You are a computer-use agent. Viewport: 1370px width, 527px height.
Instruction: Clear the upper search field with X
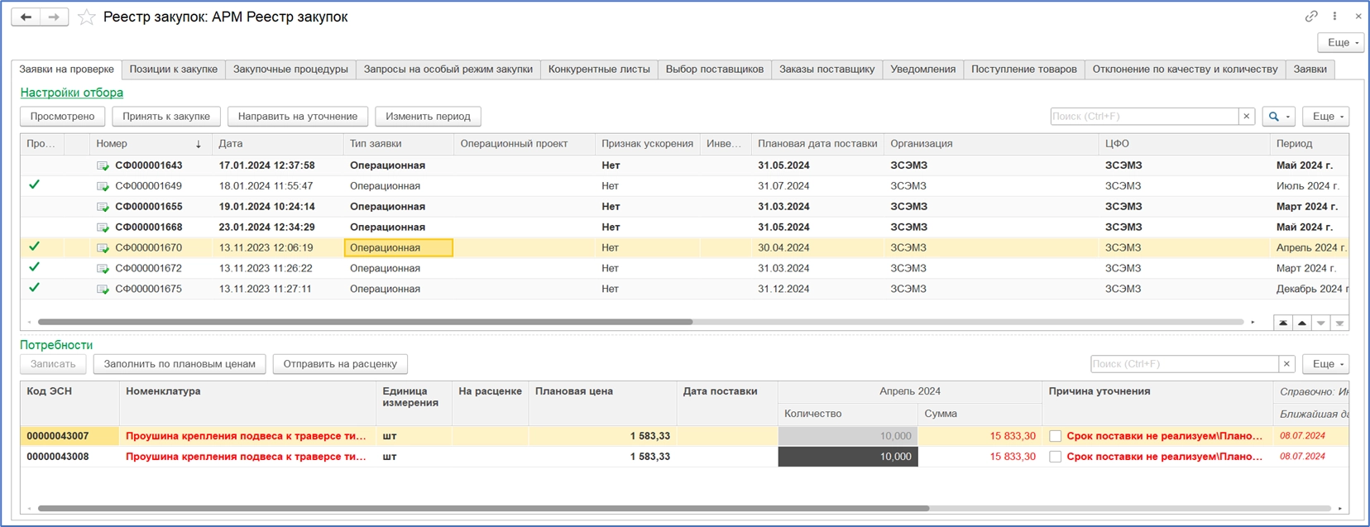tap(1246, 117)
